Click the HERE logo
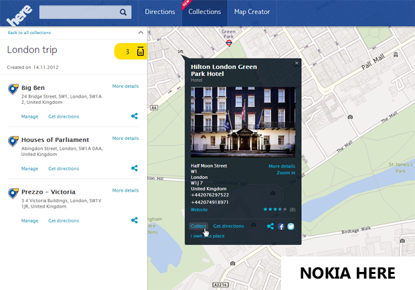The width and height of the screenshot is (415, 290). tap(19, 12)
